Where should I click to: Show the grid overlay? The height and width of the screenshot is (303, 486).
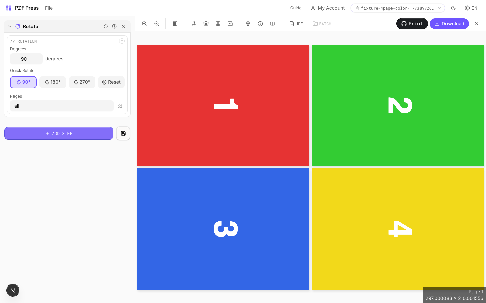[x=193, y=24]
